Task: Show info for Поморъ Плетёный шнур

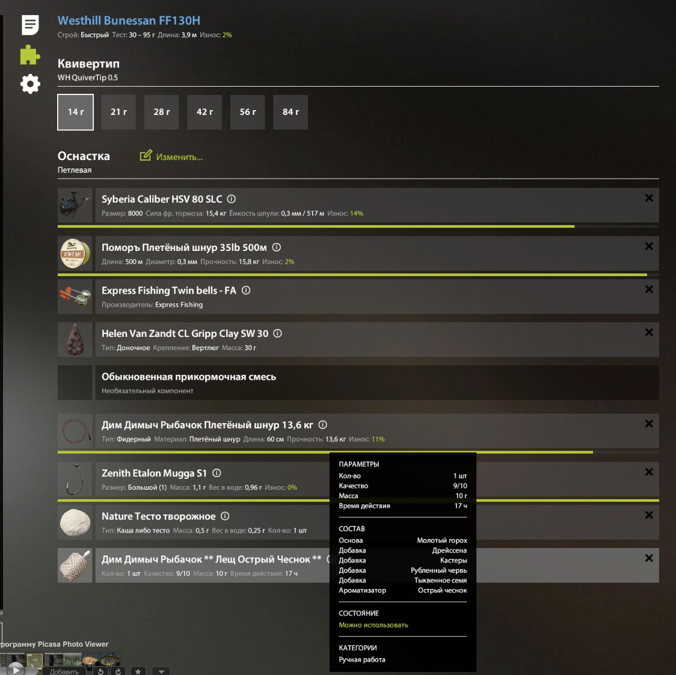Action: tap(276, 247)
